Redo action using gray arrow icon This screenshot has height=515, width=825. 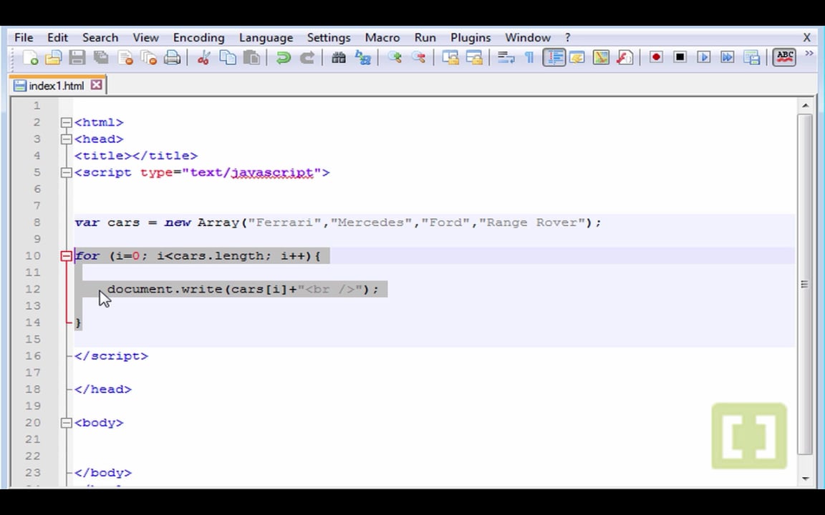(307, 57)
